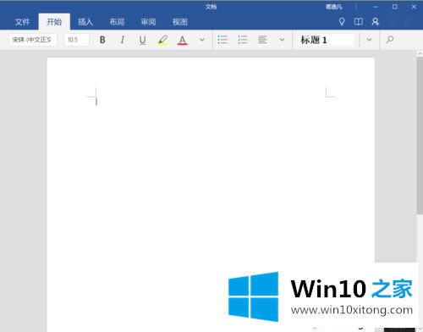
Task: Insert a bulleted list
Action: click(x=222, y=40)
